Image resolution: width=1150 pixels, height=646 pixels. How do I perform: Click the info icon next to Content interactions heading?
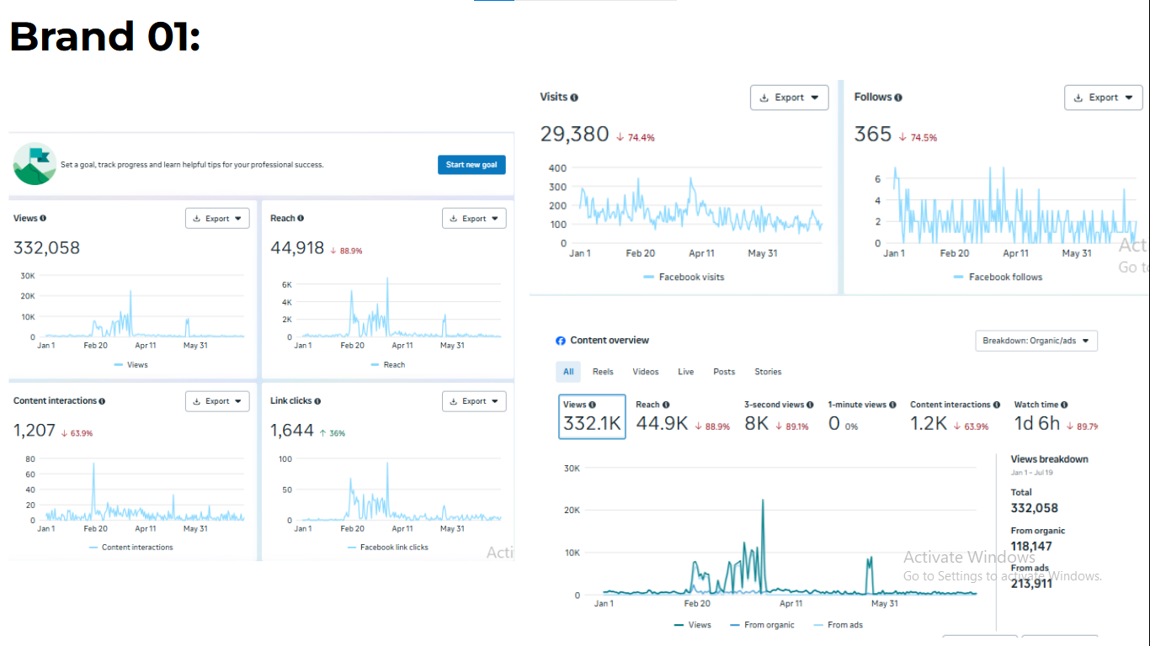pos(102,401)
